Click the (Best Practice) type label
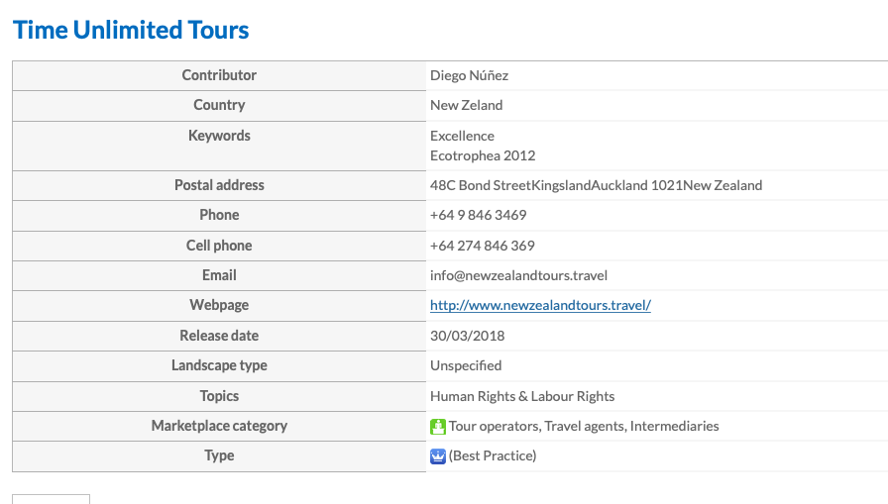This screenshot has width=888, height=504. coord(493,455)
